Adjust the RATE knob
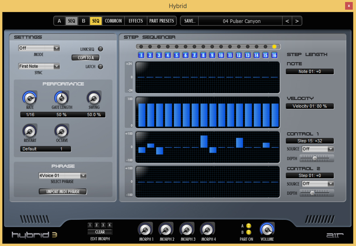 30,98
